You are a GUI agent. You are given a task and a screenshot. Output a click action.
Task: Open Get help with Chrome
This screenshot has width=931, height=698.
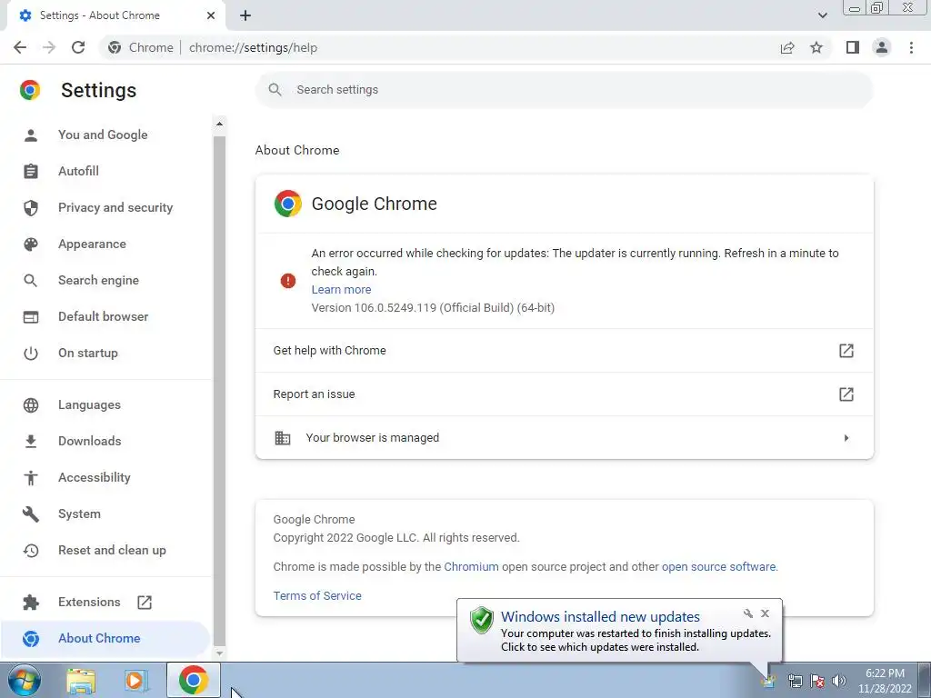(x=564, y=351)
